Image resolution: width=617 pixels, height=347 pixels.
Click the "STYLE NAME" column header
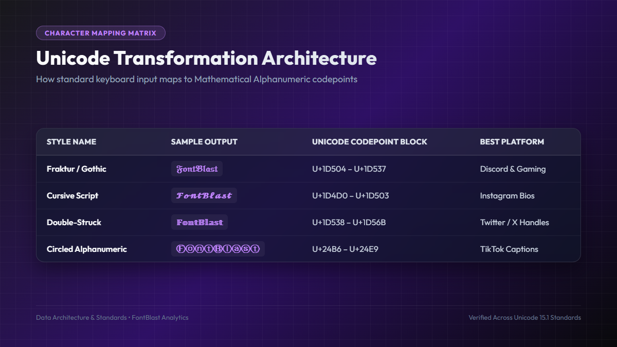pyautogui.click(x=71, y=142)
